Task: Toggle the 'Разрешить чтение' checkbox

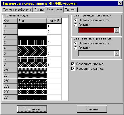Action: [73, 64]
